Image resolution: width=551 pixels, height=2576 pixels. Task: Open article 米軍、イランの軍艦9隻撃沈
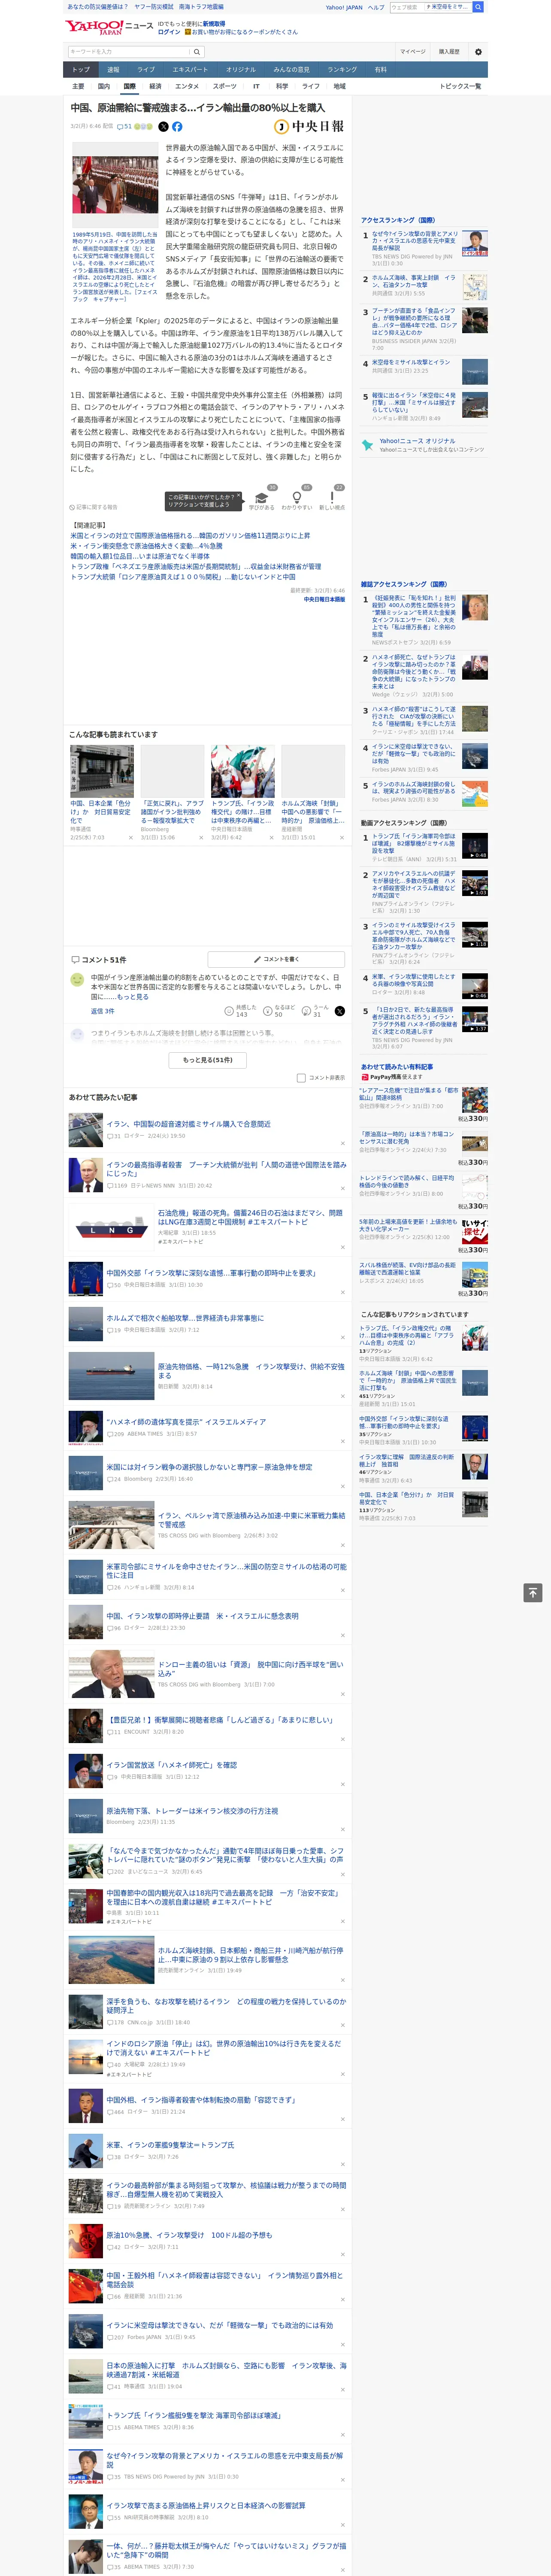click(x=170, y=2145)
